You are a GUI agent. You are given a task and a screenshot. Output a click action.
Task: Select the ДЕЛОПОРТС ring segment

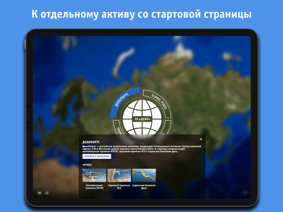coord(121,100)
